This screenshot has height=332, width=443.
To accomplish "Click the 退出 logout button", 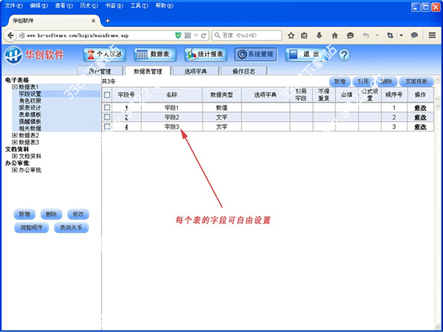I will [x=307, y=55].
